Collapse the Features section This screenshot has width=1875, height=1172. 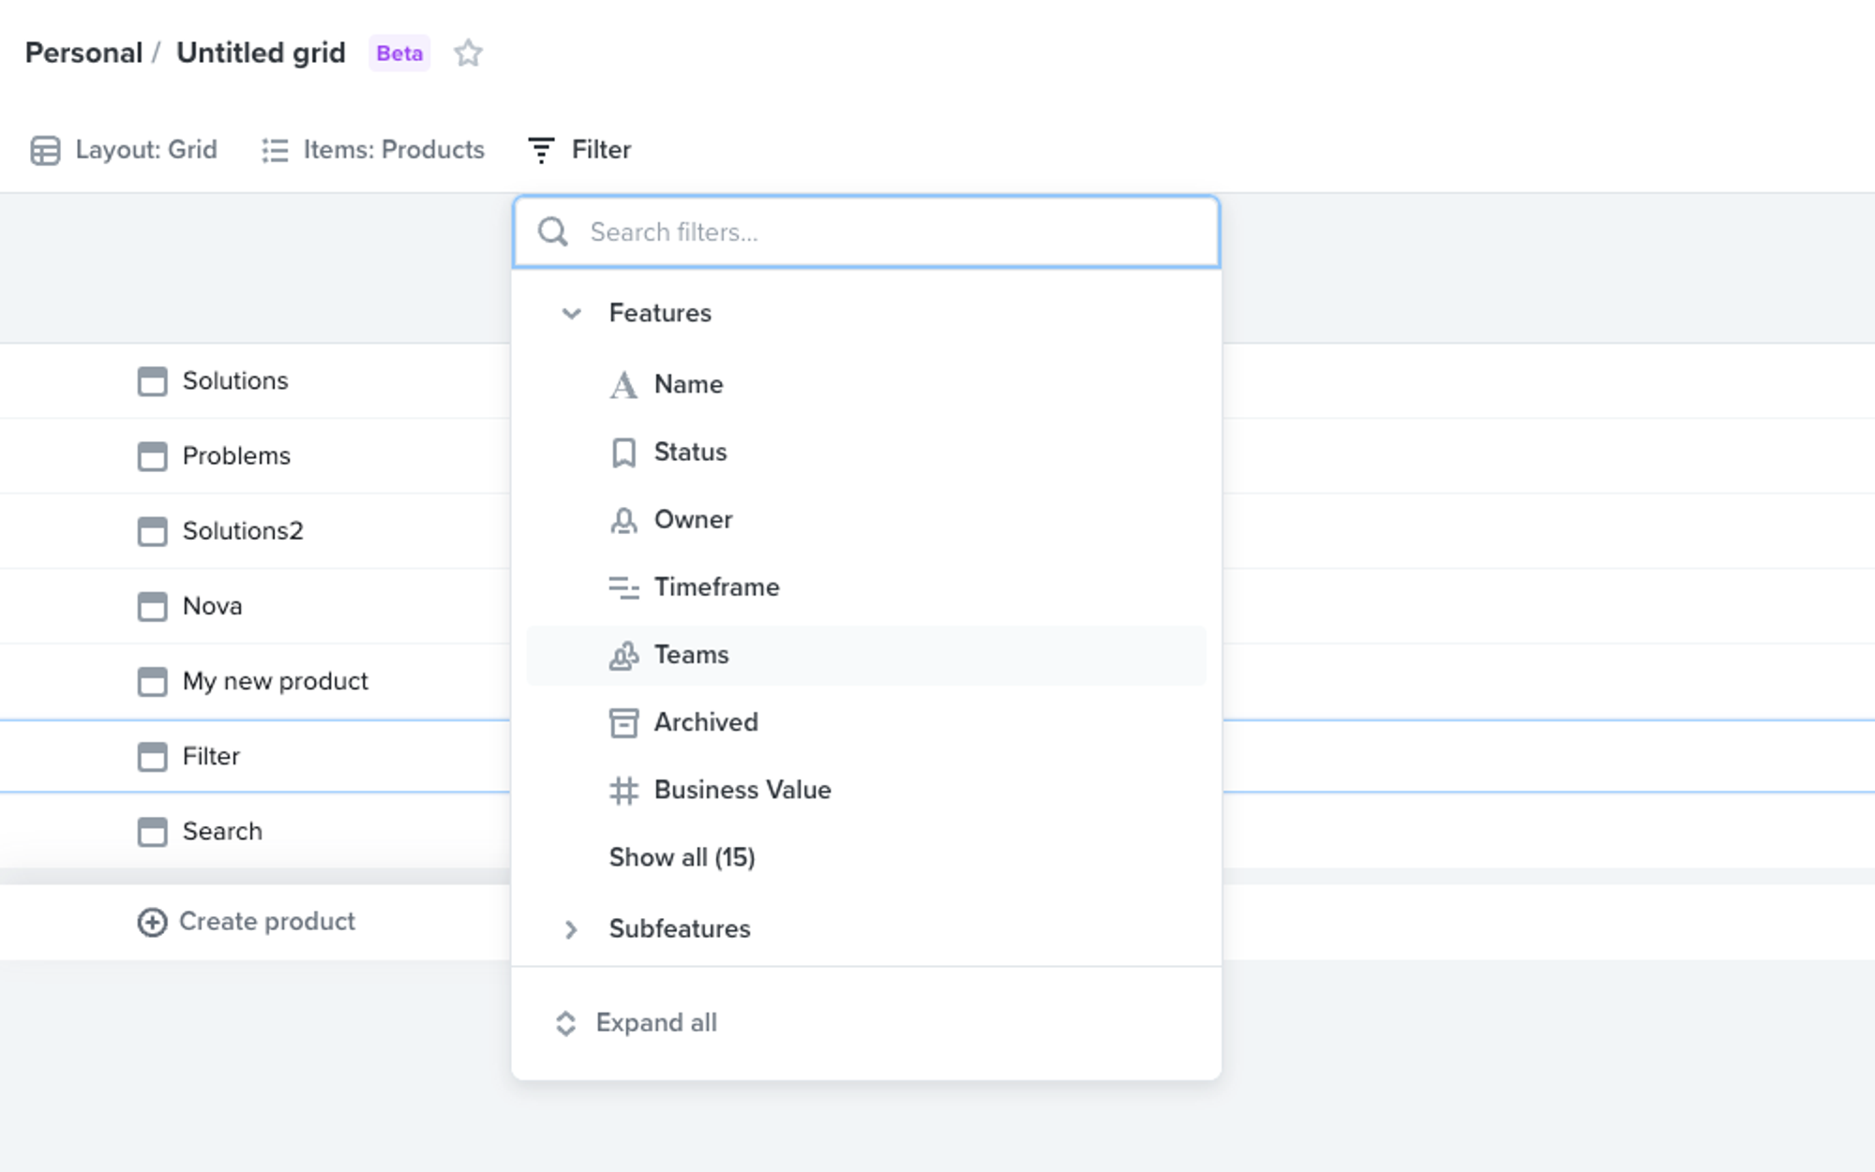pos(570,313)
